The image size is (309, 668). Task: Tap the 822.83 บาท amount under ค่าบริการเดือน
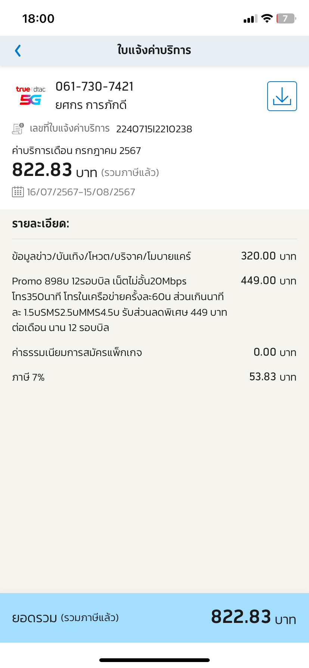point(54,170)
